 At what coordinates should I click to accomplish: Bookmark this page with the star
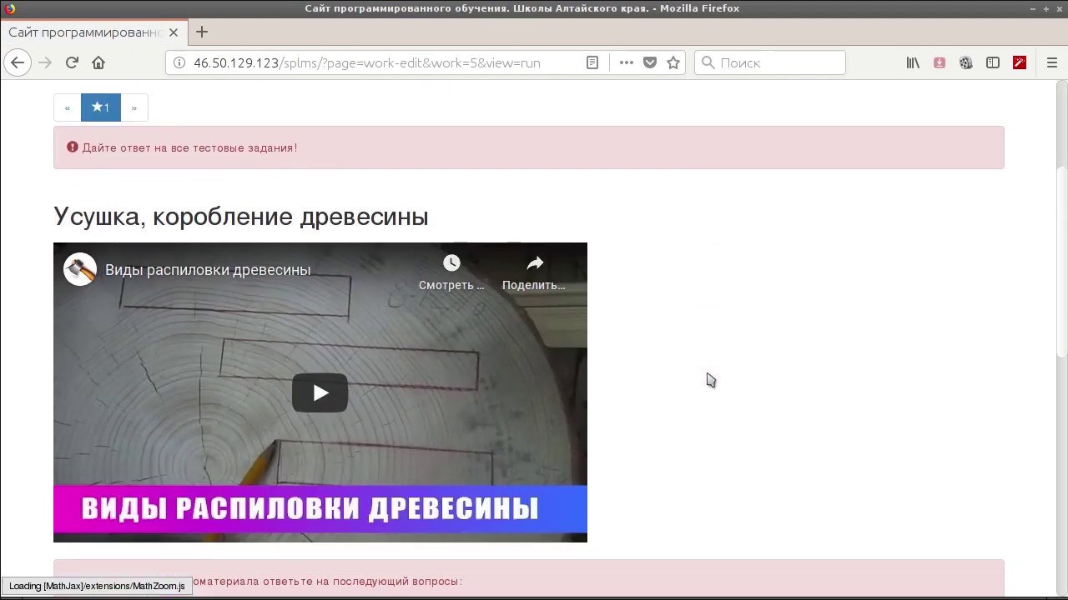(x=673, y=62)
